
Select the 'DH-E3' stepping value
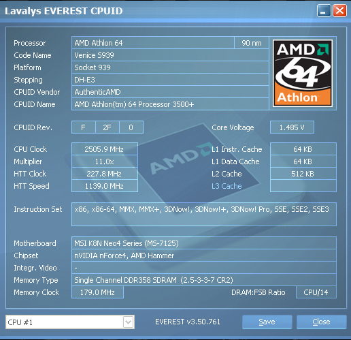pos(170,80)
